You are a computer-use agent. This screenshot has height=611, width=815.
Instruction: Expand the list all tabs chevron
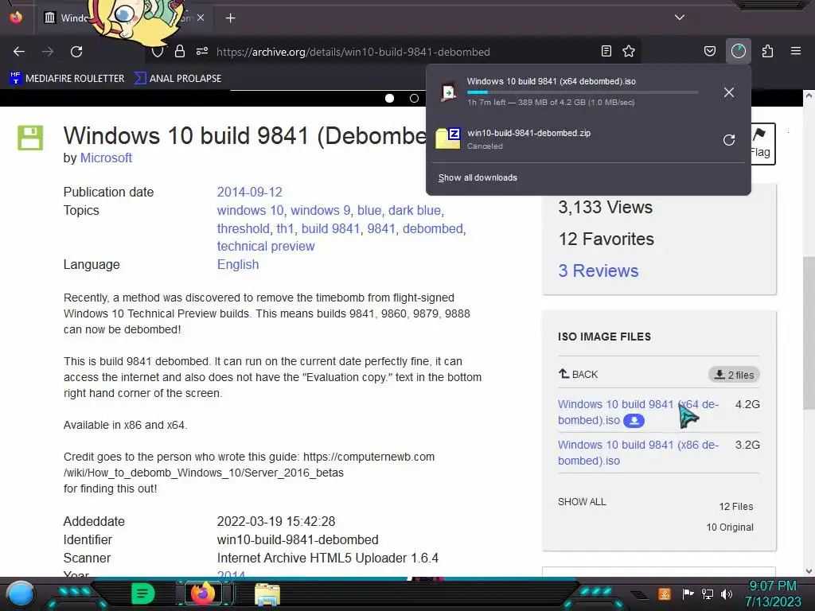(680, 18)
